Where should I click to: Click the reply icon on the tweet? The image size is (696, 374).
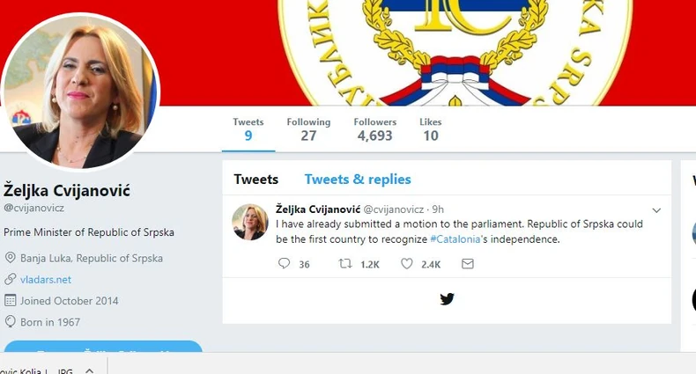tap(284, 263)
